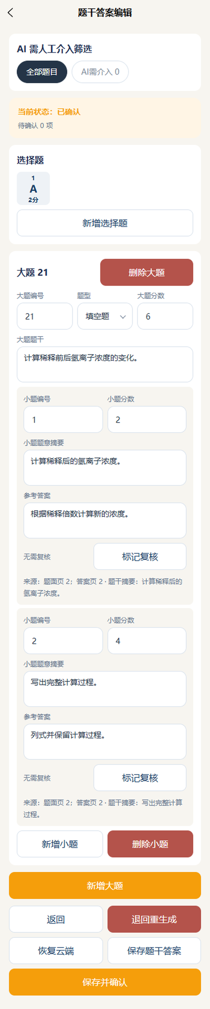The height and width of the screenshot is (1009, 210).
Task: Click the 大题题干 text area
Action: (105, 364)
